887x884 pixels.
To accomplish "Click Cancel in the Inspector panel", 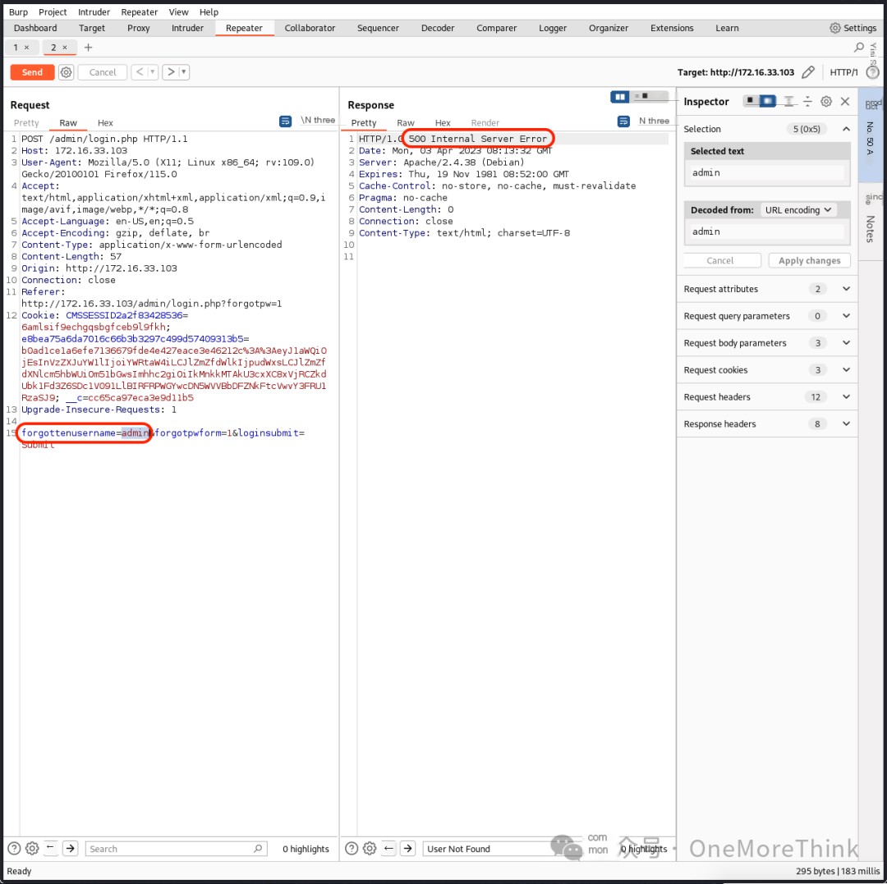I will pos(720,260).
